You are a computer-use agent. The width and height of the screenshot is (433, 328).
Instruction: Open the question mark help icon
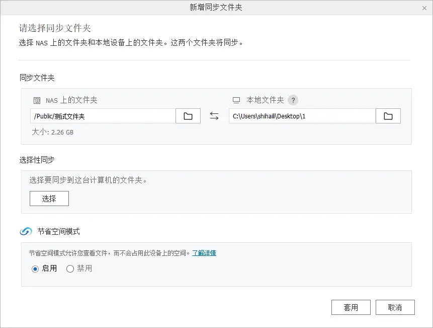(x=294, y=99)
